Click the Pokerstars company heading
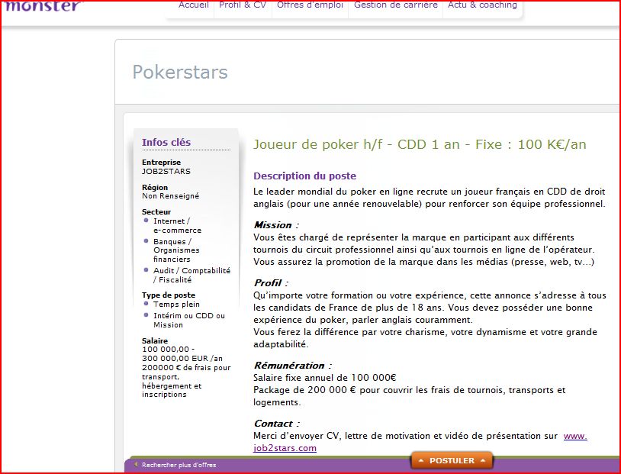 click(x=180, y=72)
